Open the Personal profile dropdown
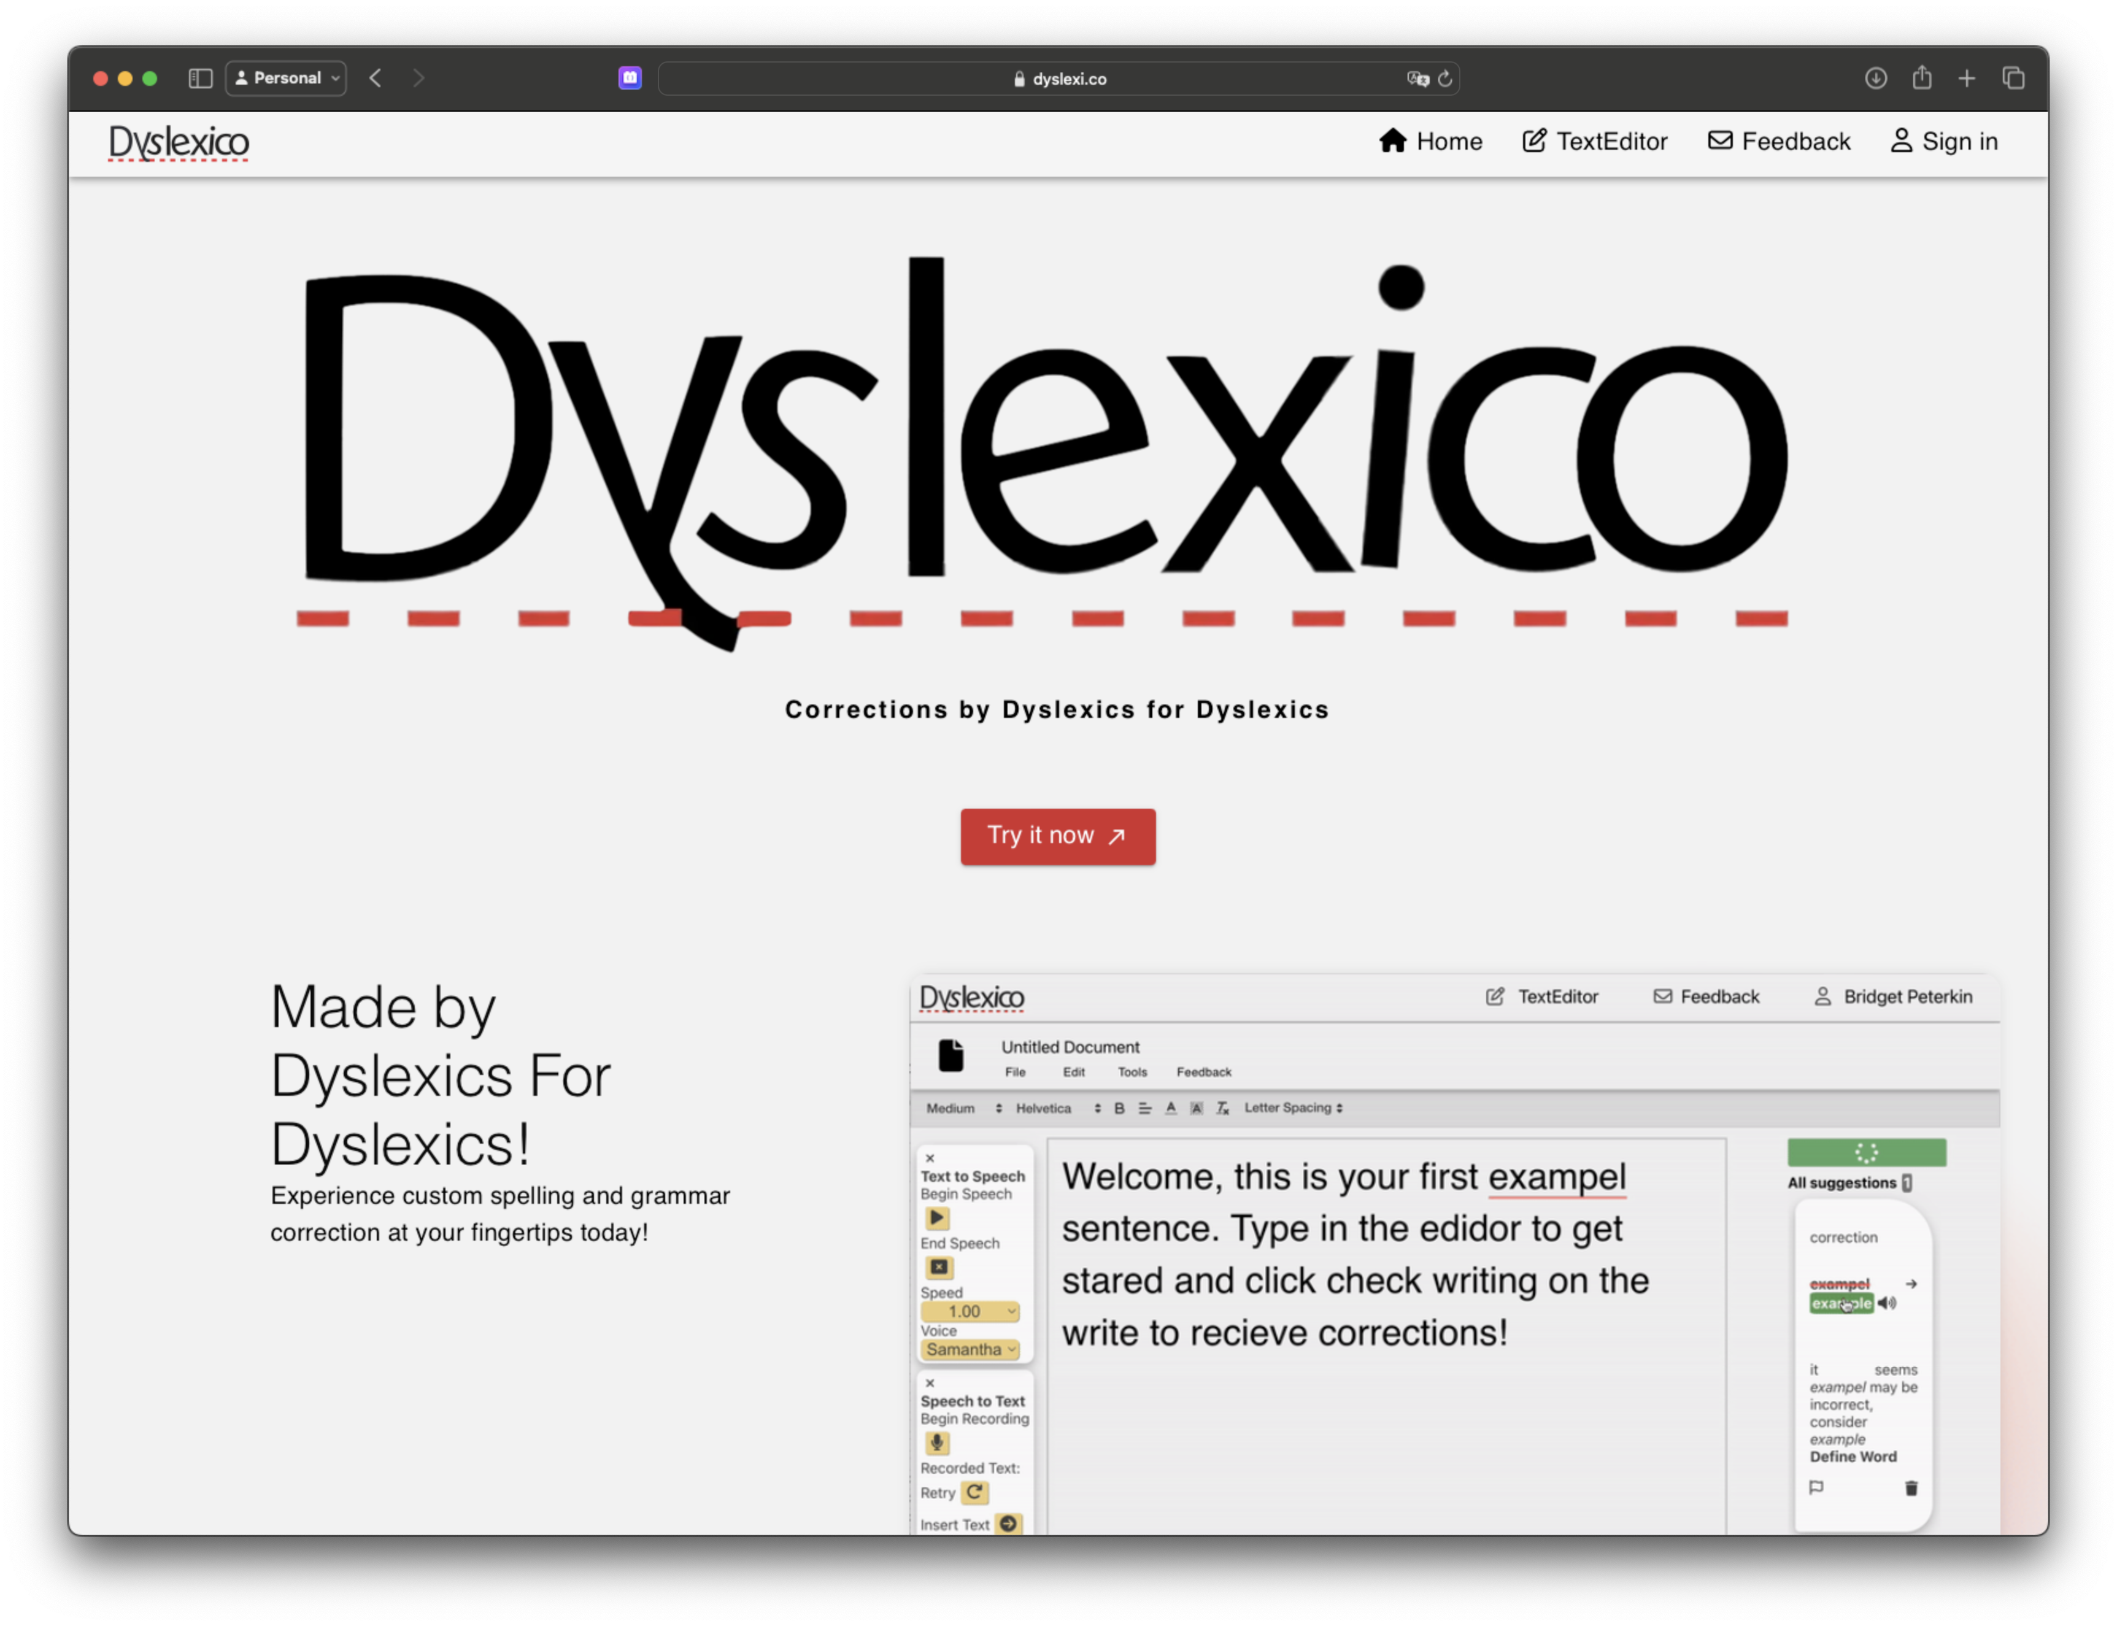2117x1626 pixels. (x=287, y=79)
